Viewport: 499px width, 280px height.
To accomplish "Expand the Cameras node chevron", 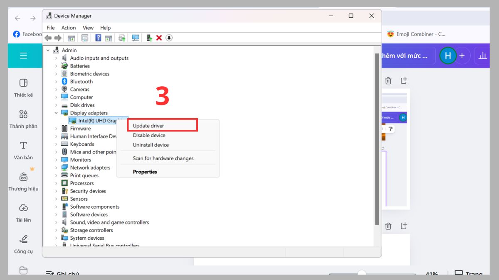I will (x=56, y=89).
